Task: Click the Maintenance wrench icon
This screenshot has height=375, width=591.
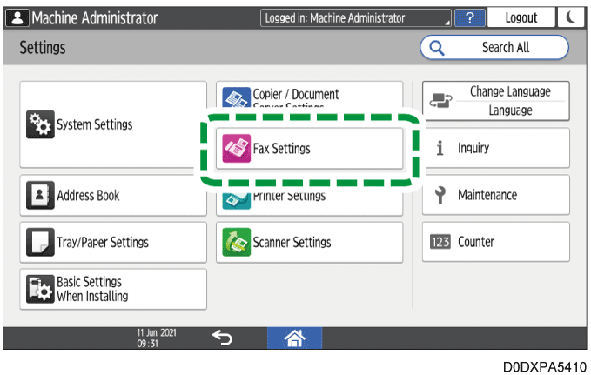Action: tap(440, 196)
